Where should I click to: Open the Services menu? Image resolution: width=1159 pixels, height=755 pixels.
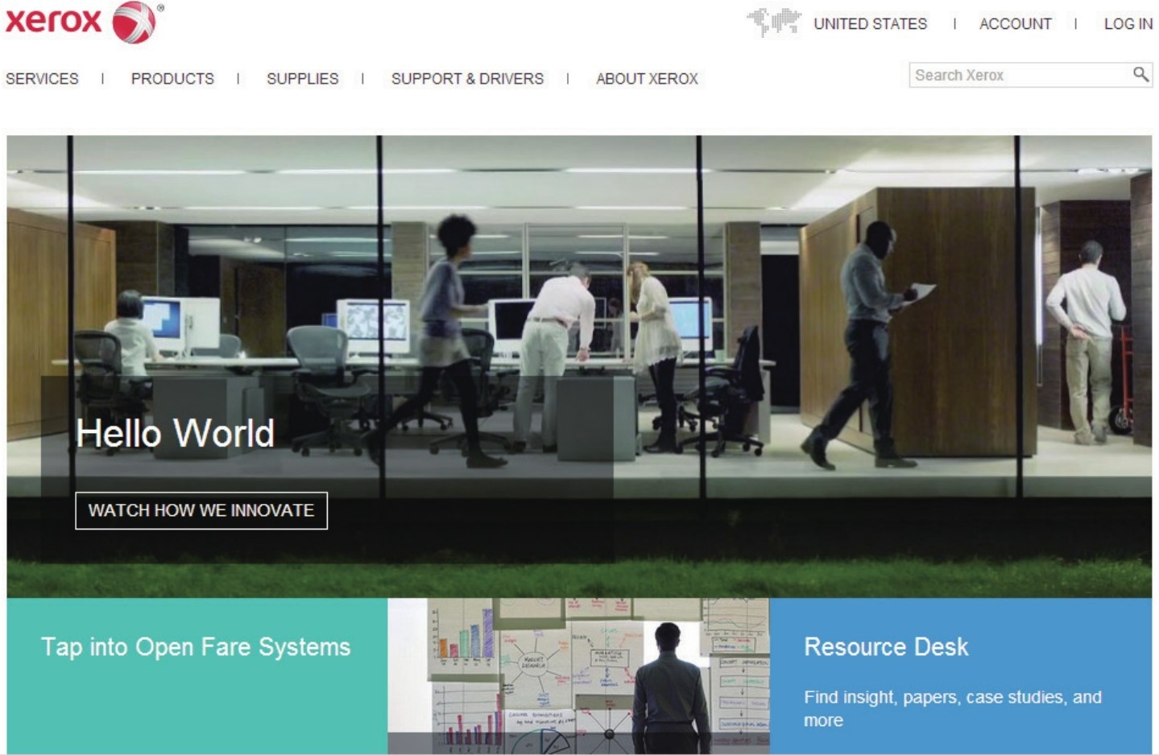(x=42, y=79)
